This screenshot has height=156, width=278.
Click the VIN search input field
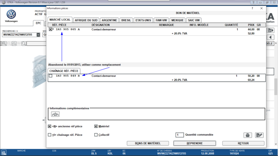point(20,35)
